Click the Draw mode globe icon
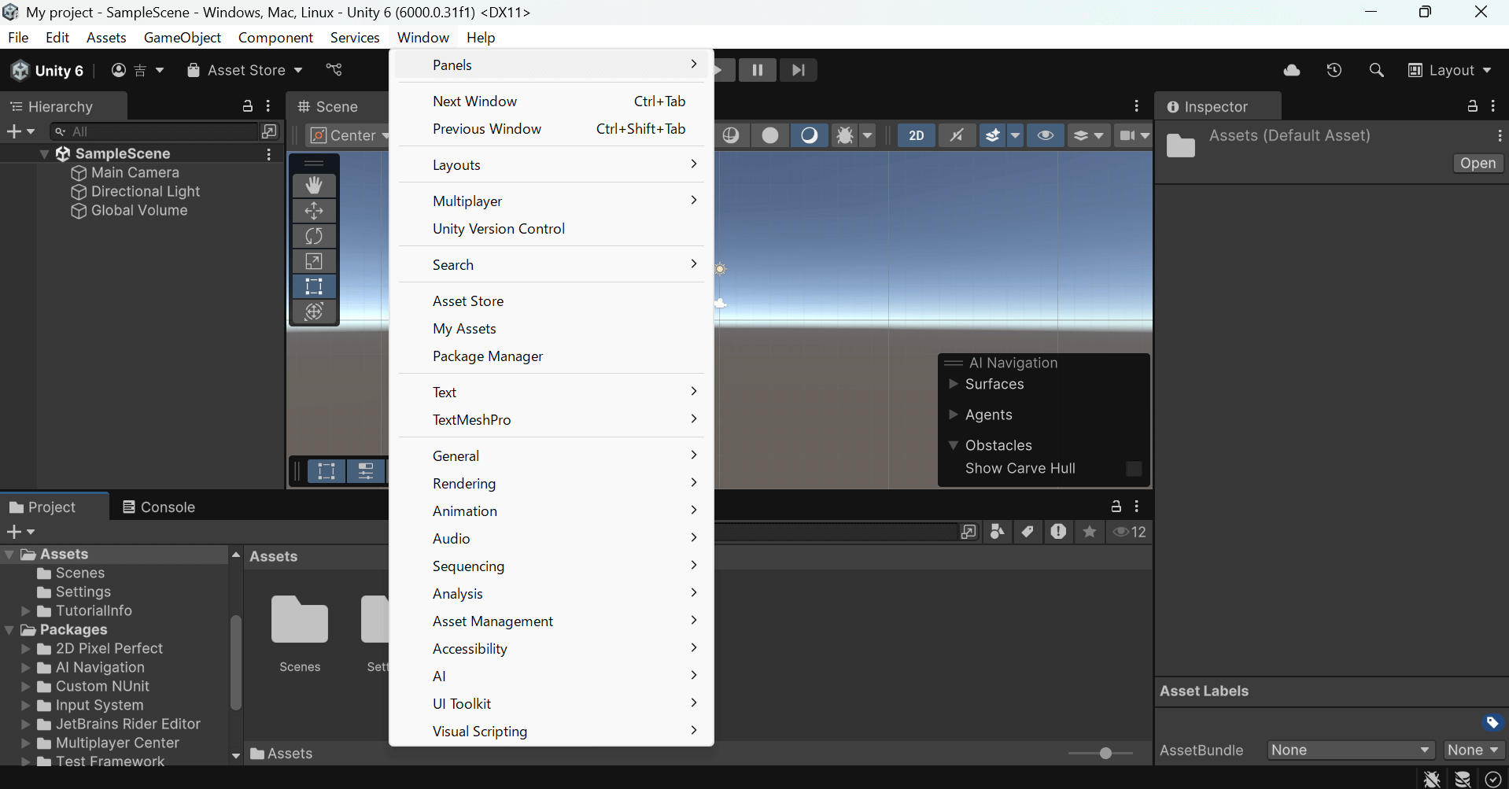 click(x=731, y=135)
